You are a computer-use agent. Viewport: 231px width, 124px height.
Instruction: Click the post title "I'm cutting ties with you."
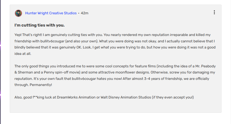tap(39, 26)
